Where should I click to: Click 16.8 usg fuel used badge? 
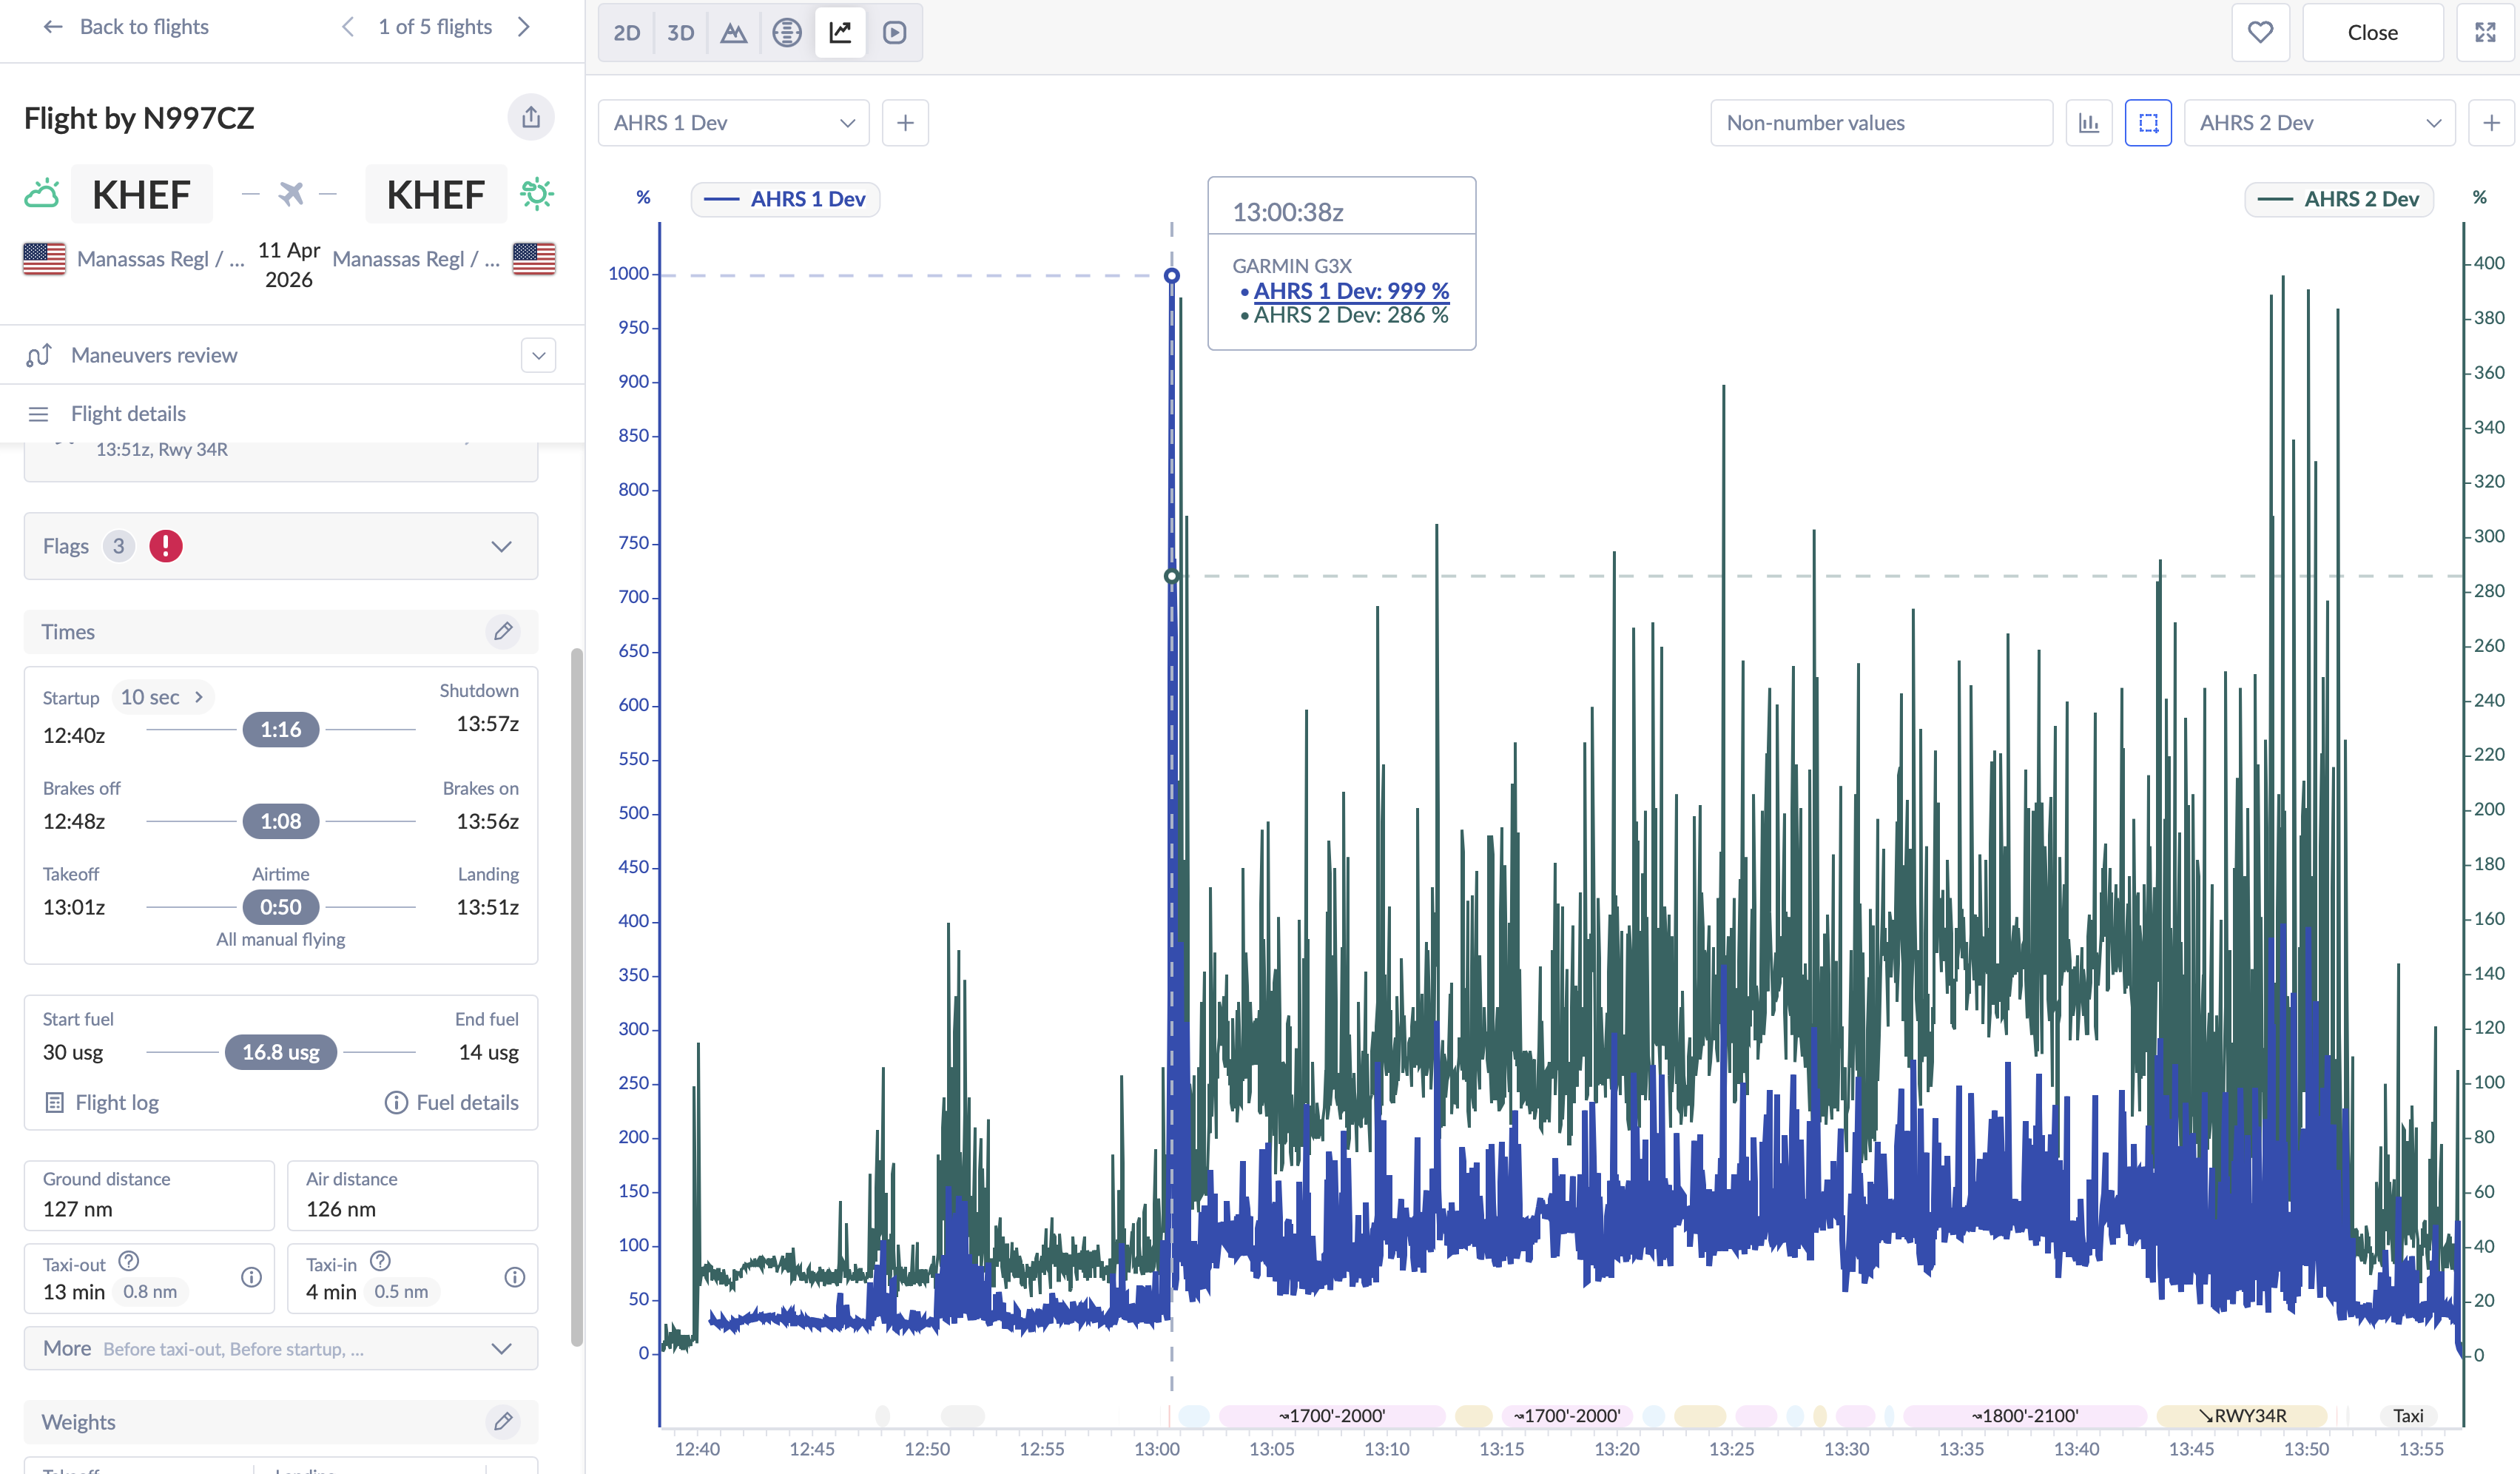281,1052
